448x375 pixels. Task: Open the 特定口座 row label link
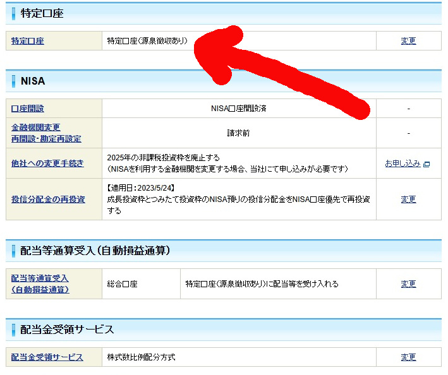point(28,41)
